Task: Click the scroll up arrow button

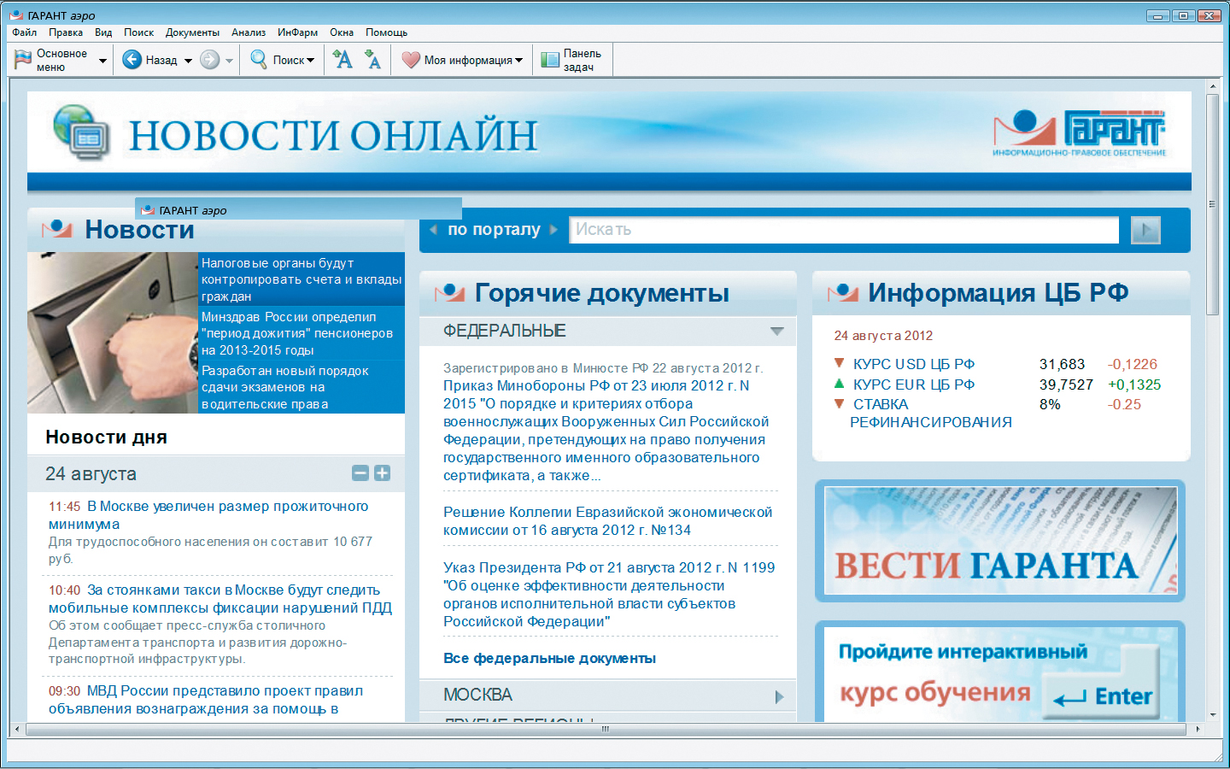Action: (1212, 86)
